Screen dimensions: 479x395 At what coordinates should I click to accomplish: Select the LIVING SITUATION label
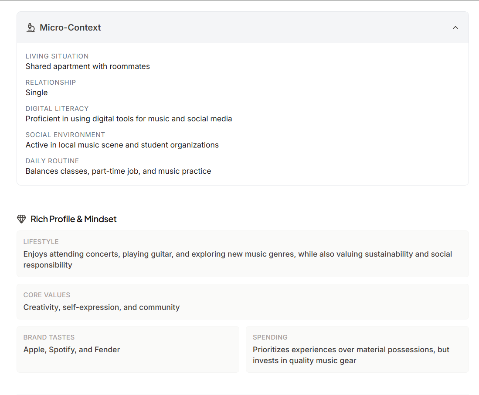click(57, 56)
